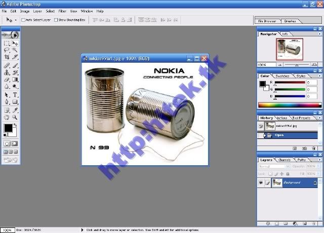324x233 pixels.
Task: Select the Brush tool
Action: coord(15,66)
